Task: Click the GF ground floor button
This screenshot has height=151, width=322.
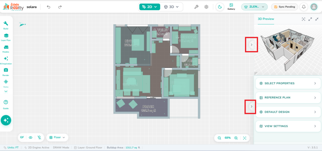Action: [x=22, y=138]
